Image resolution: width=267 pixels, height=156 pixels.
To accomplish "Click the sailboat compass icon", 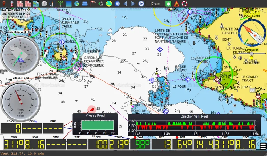I will (52, 3).
